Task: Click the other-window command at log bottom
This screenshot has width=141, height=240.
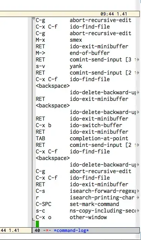Action: 88,217
